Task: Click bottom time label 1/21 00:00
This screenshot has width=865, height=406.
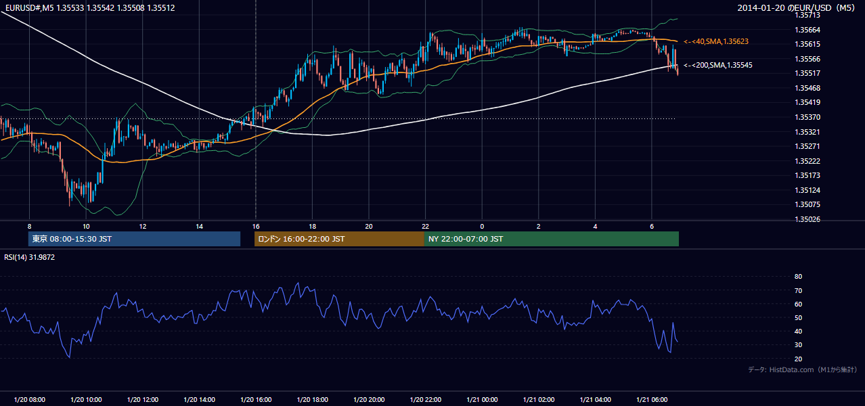Action: pyautogui.click(x=482, y=400)
